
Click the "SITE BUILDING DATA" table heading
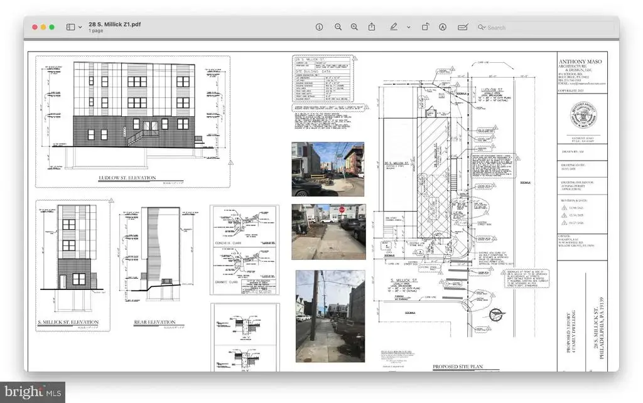pos(313,72)
